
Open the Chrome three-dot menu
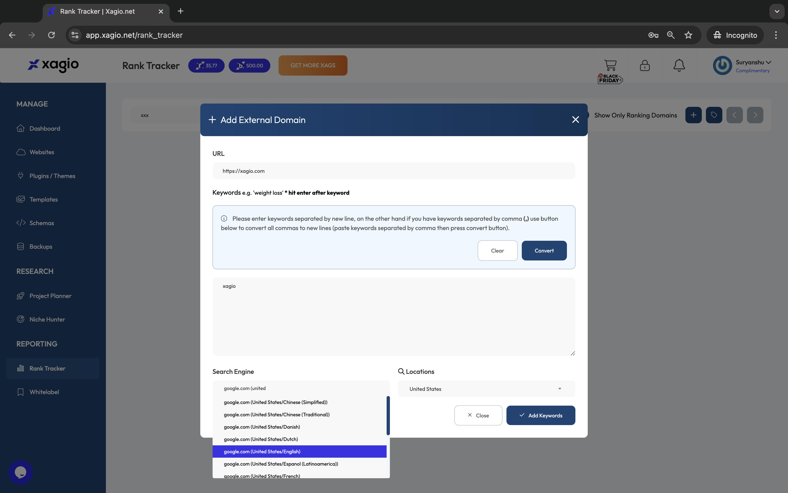tap(776, 35)
